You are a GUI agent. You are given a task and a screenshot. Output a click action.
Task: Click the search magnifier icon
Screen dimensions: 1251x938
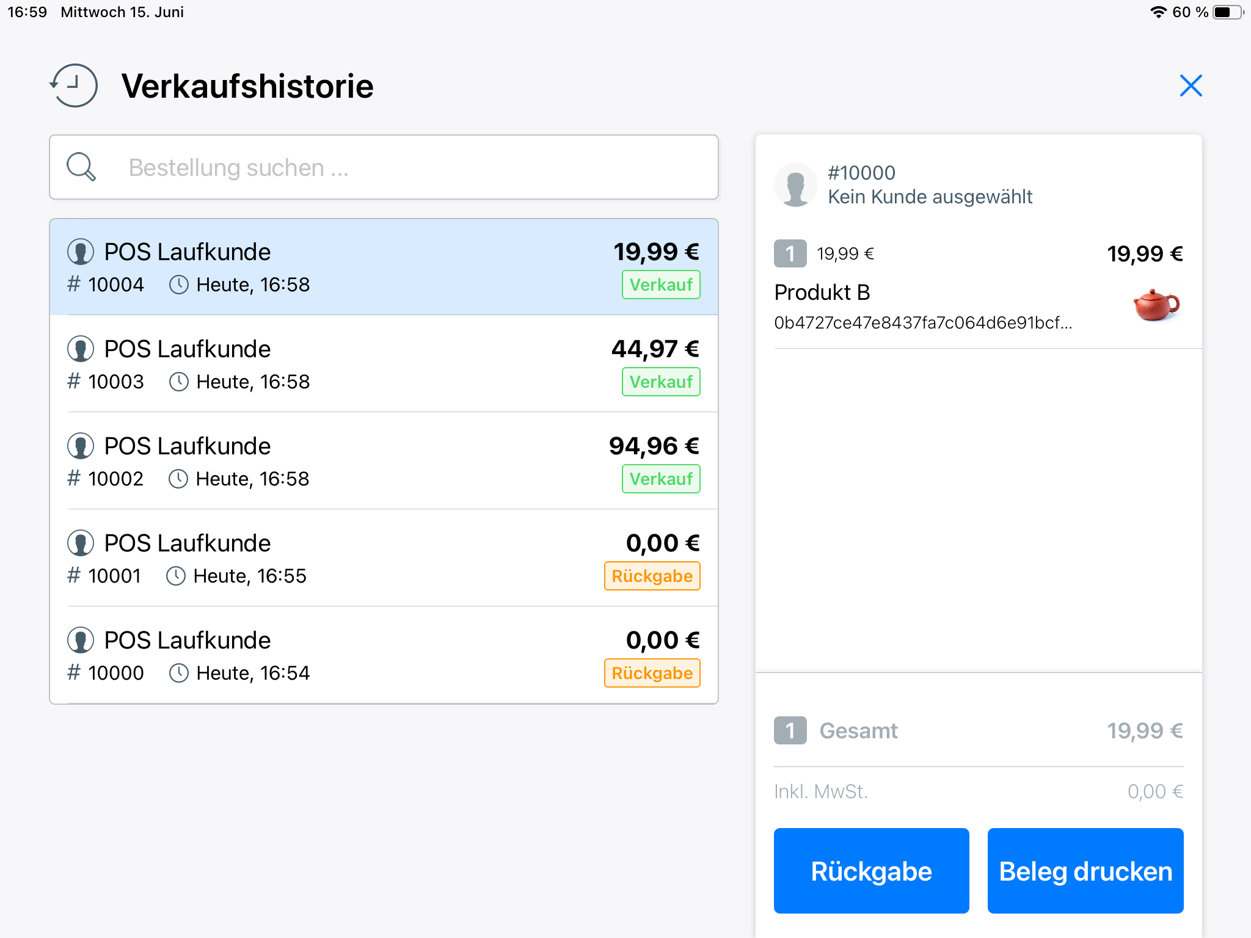point(81,167)
